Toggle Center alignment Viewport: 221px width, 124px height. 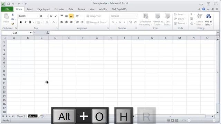66,22
